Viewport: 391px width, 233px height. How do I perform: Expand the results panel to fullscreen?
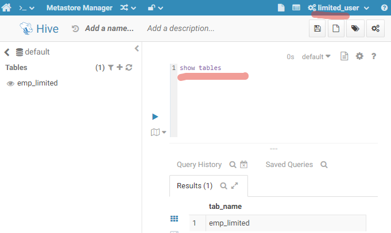point(234,186)
